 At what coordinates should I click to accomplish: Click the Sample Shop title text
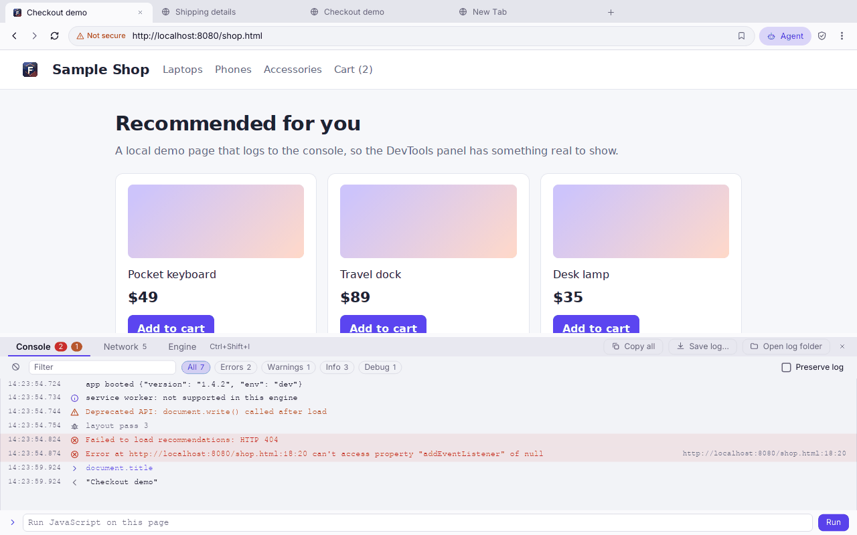pos(101,70)
